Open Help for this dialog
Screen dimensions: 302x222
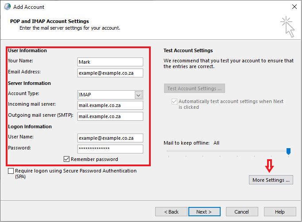(x=279, y=212)
